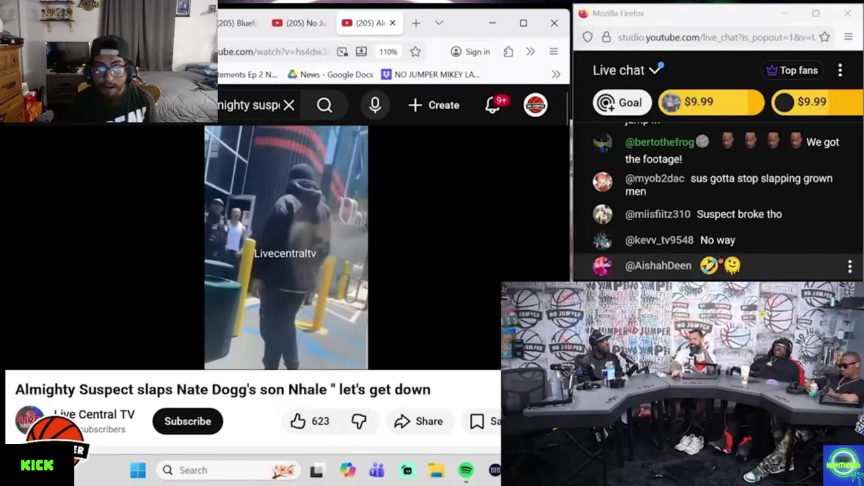Click the Goal chip in live chat
The height and width of the screenshot is (486, 864).
[622, 103]
